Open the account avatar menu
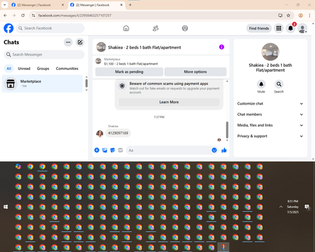The width and height of the screenshot is (315, 252). pos(302,28)
